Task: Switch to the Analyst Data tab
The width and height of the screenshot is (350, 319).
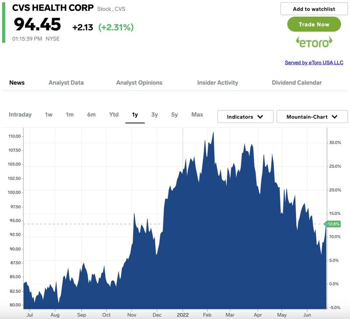Action: (x=66, y=83)
